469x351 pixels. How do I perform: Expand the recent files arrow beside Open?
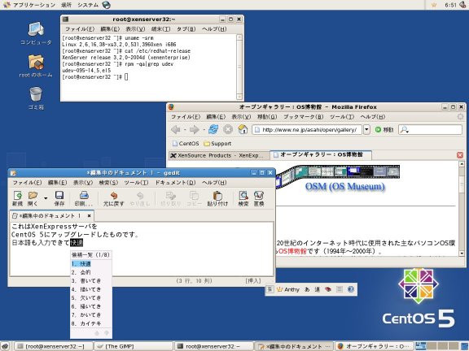coord(46,198)
